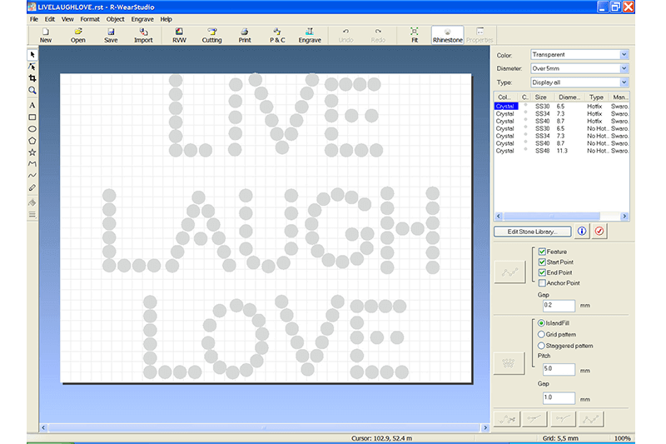Uncheck the Feature checkbox

(x=542, y=252)
